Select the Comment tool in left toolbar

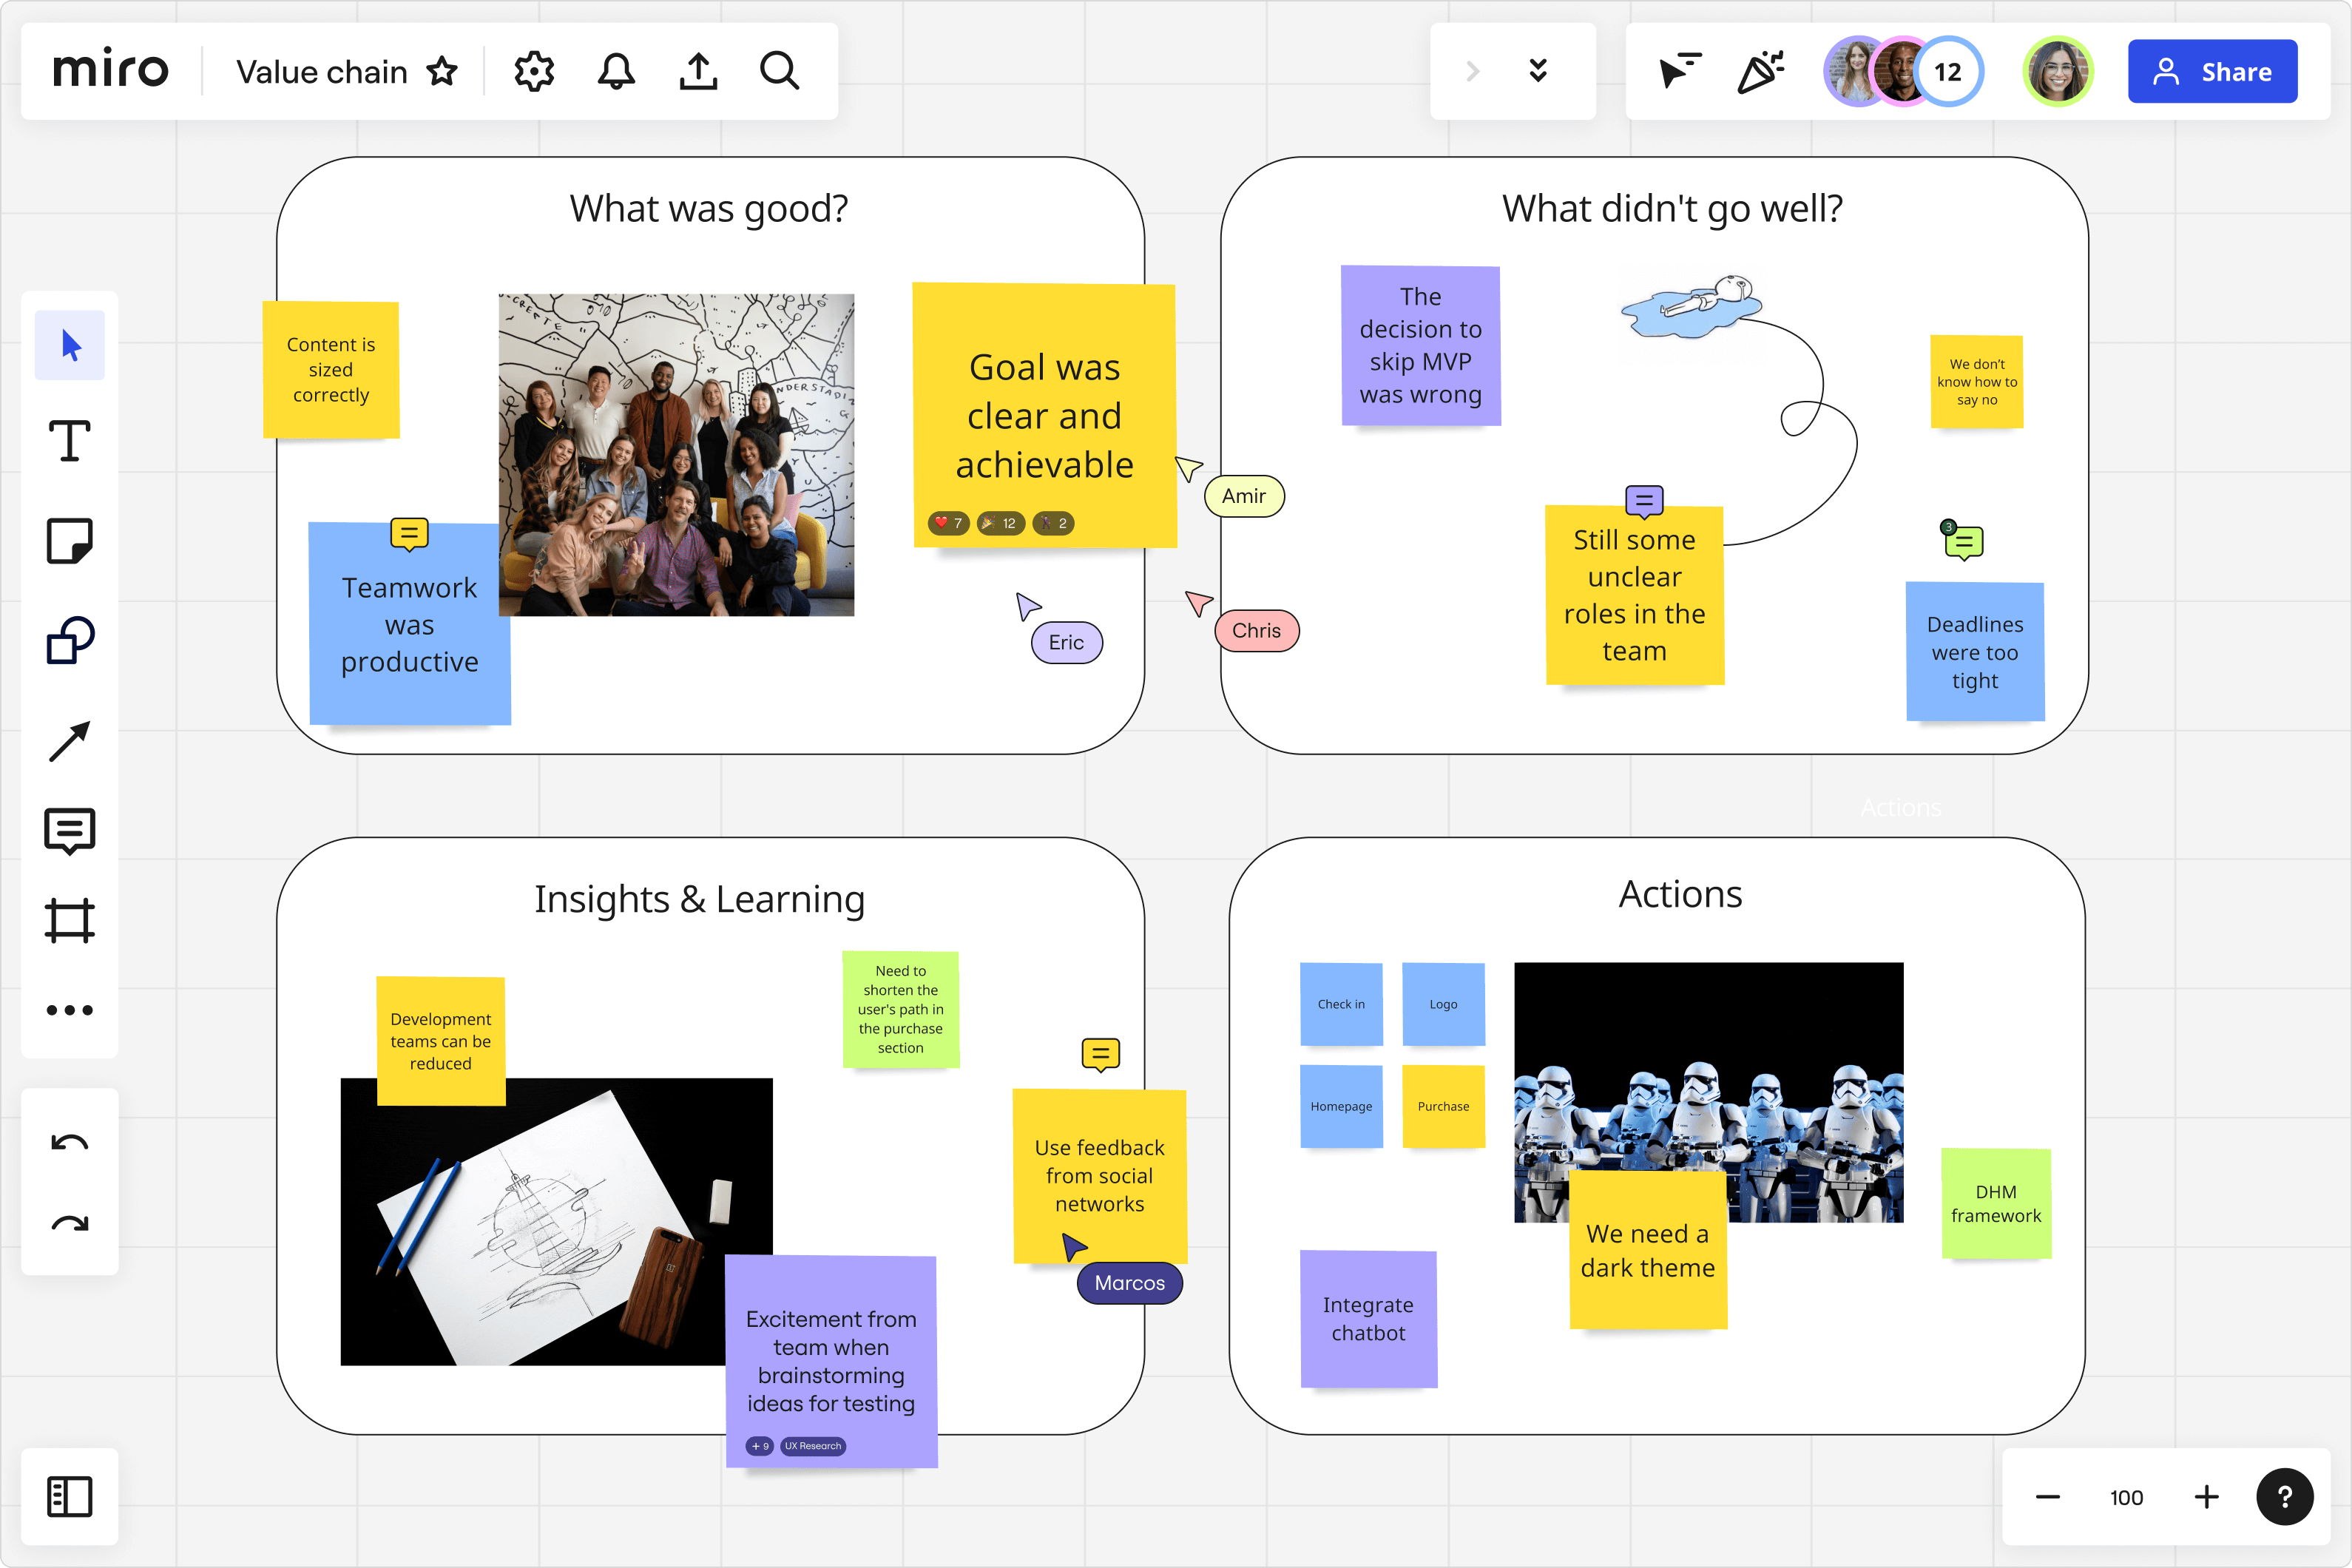69,830
